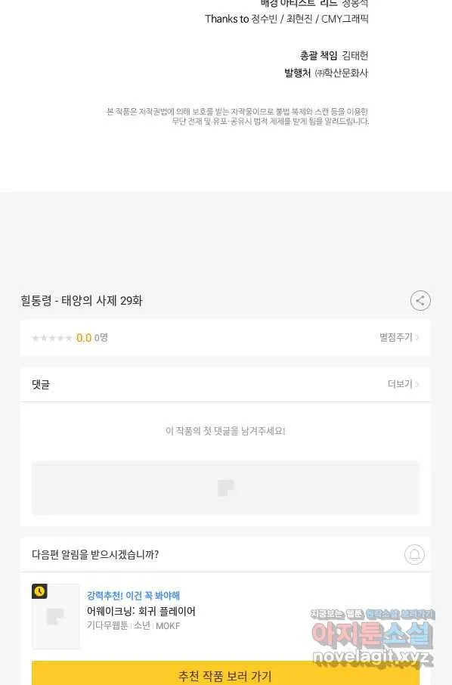452x685 pixels.
Task: Click the 댓글 section header
Action: coord(41,384)
